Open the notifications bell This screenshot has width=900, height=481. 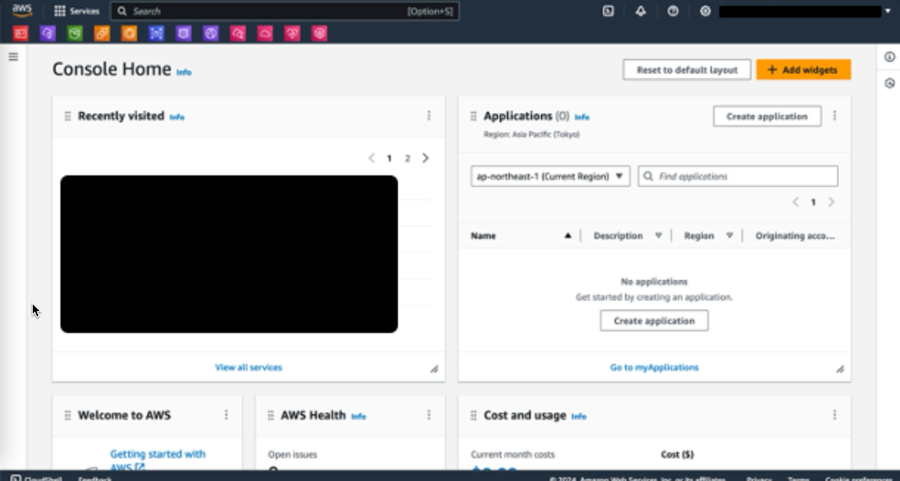pyautogui.click(x=640, y=11)
